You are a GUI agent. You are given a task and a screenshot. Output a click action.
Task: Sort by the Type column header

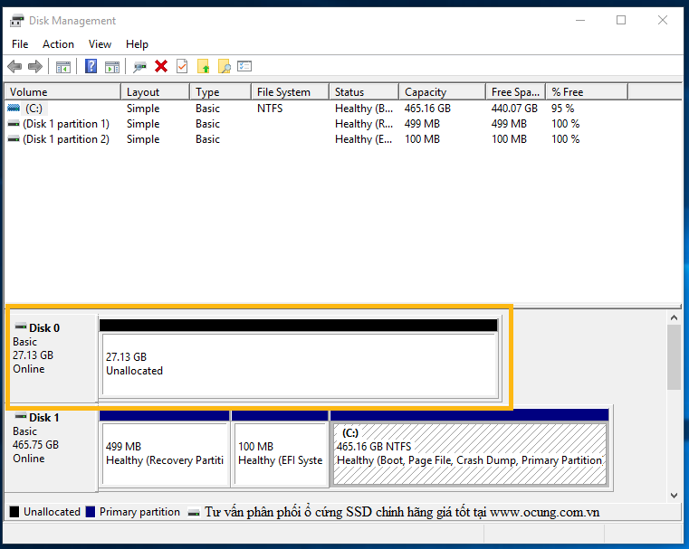tap(221, 92)
